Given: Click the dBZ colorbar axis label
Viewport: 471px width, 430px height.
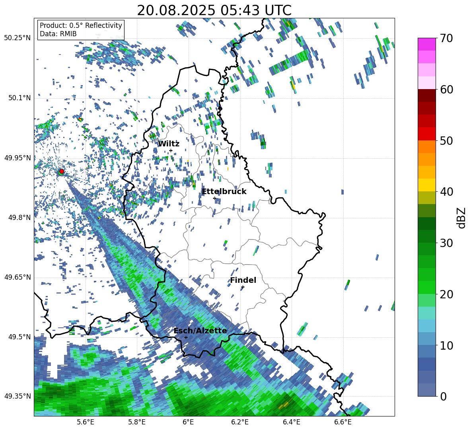Looking at the screenshot, I should (462, 218).
